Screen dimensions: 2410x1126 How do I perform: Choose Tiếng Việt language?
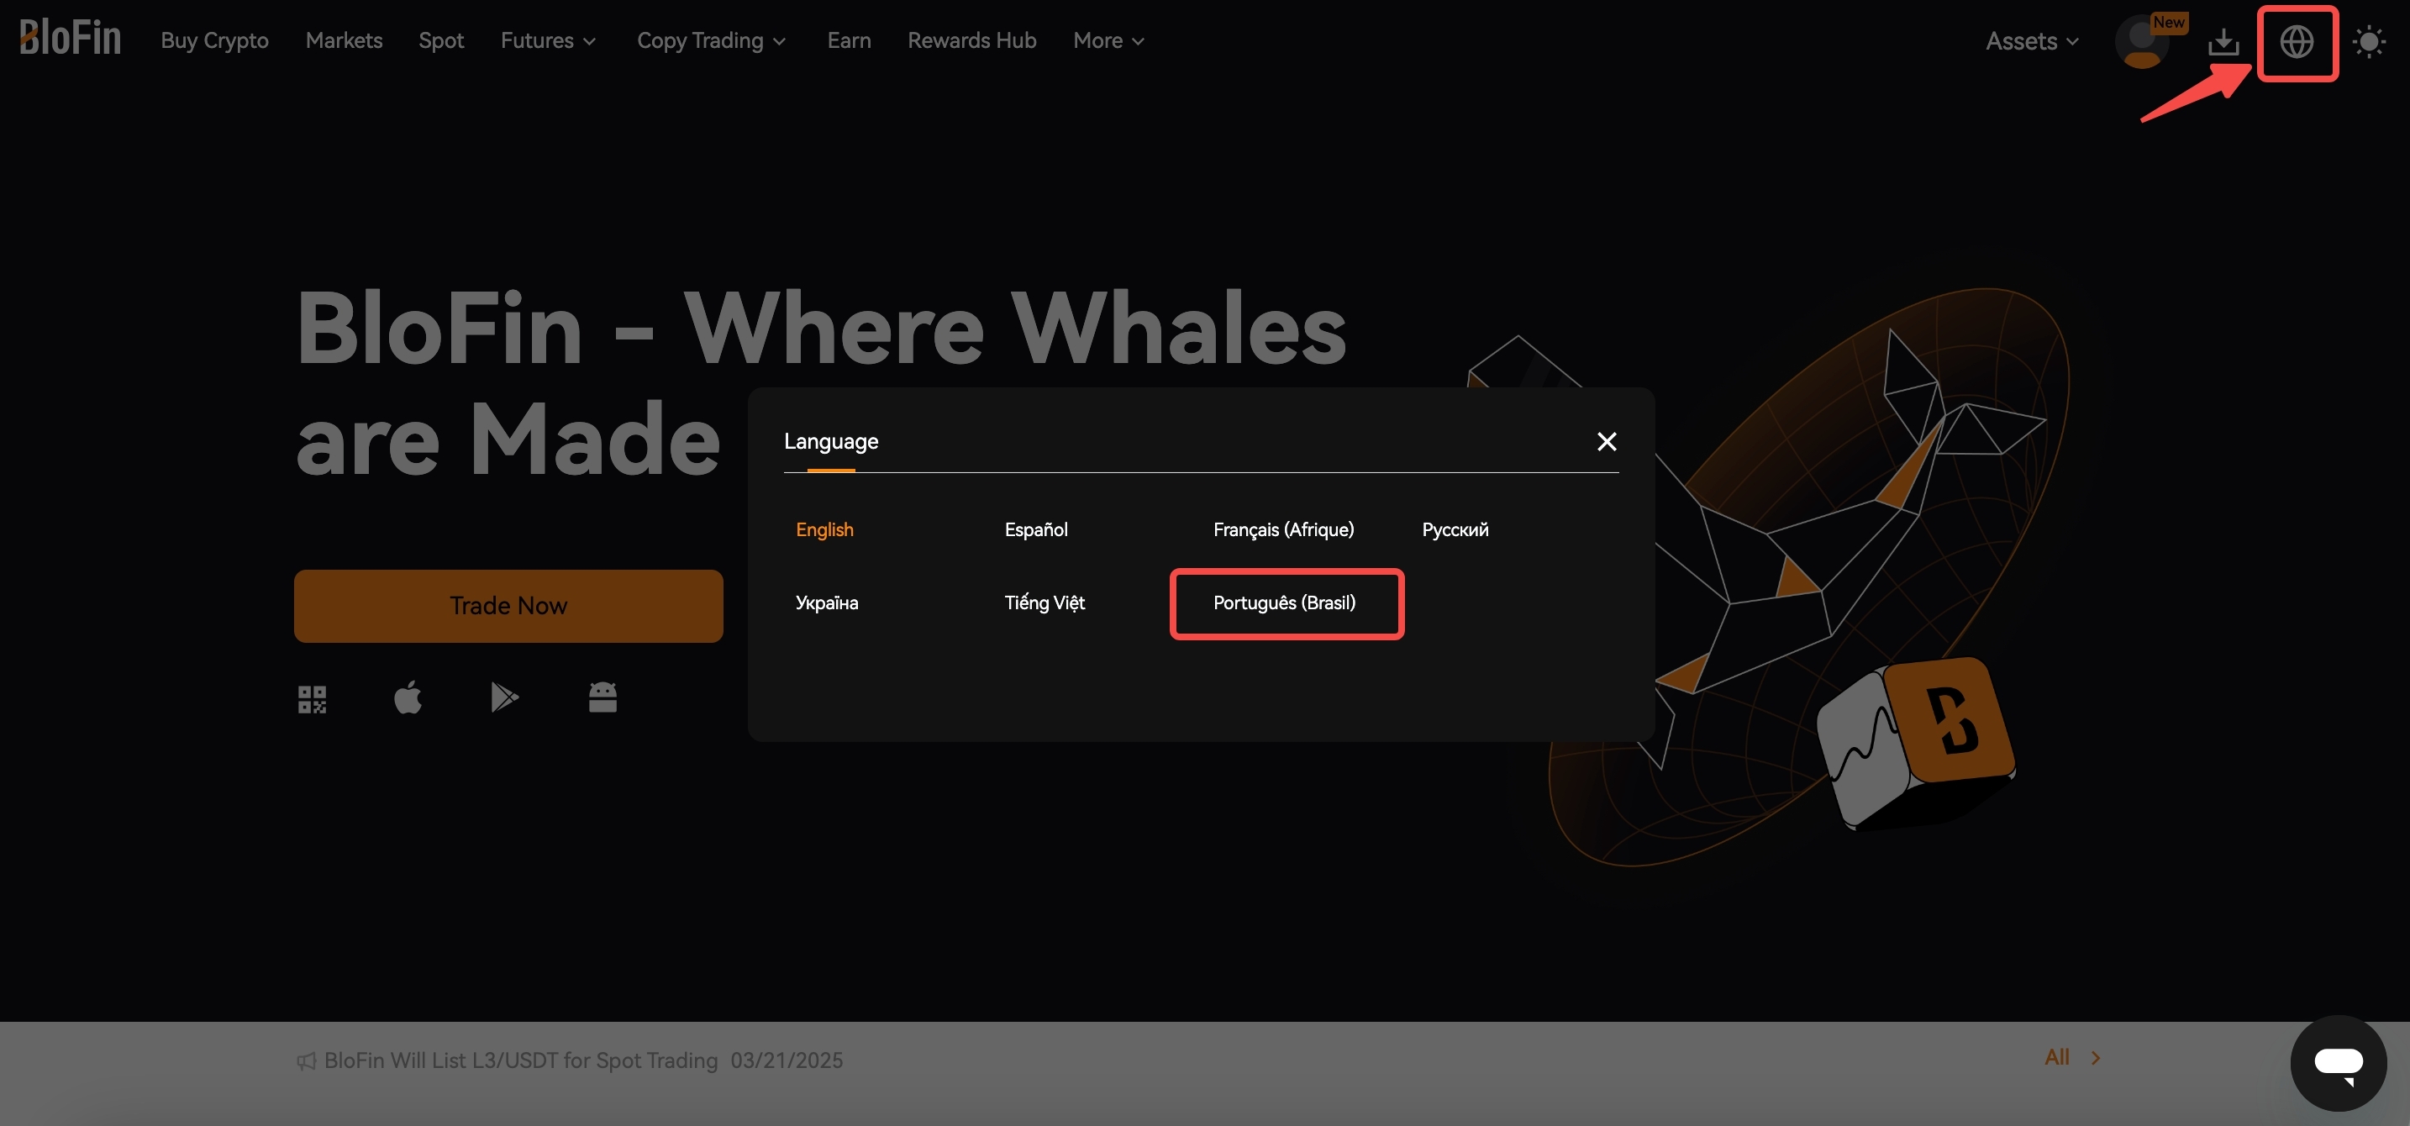coord(1045,602)
